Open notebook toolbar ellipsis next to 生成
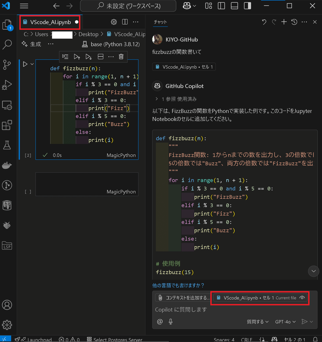This screenshot has width=322, height=342. [x=51, y=44]
